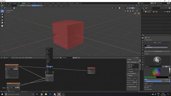This screenshot has width=171, height=96.
Task: Switch to LookDev viewport shading
Action: (x=133, y=8)
